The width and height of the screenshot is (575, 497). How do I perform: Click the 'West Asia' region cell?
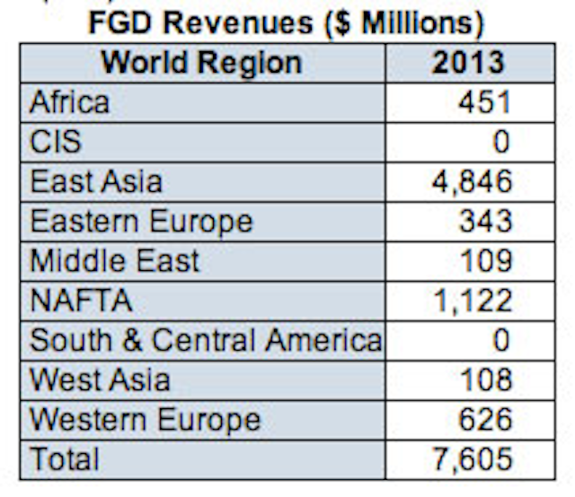point(100,379)
